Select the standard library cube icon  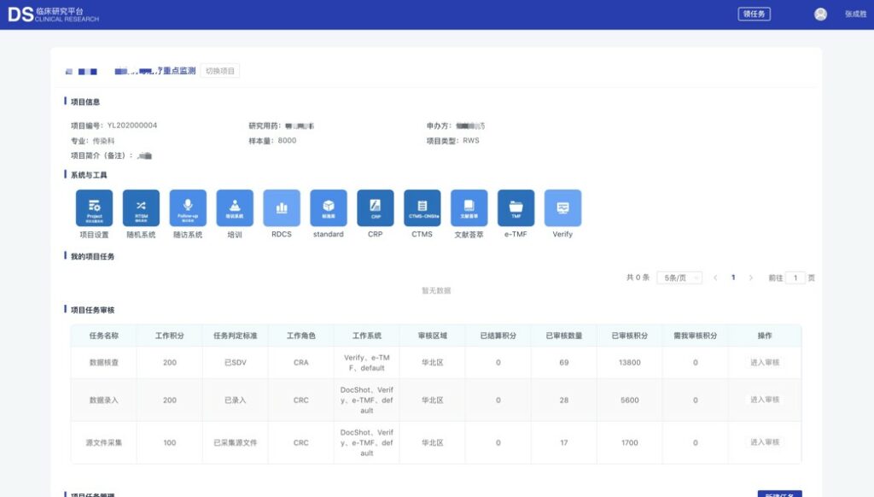point(329,208)
